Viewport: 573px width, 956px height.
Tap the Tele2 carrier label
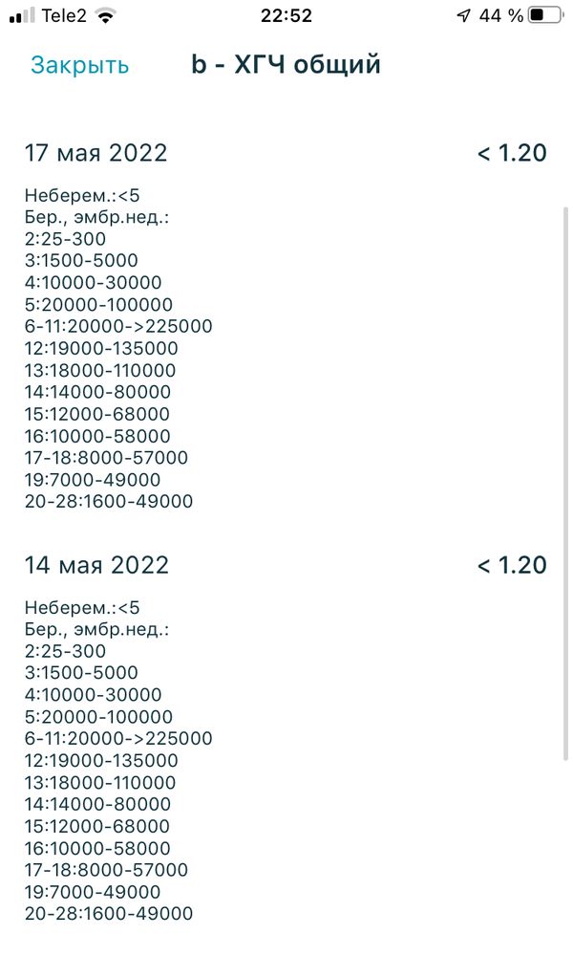64,15
